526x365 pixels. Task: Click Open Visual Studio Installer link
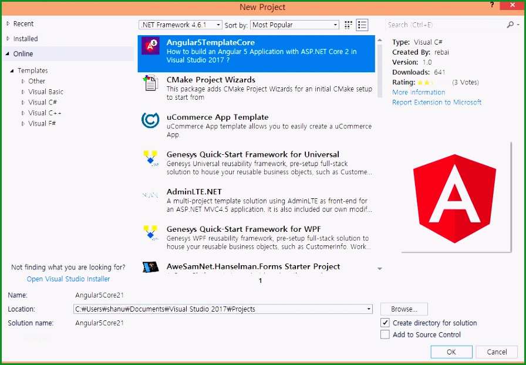(69, 279)
